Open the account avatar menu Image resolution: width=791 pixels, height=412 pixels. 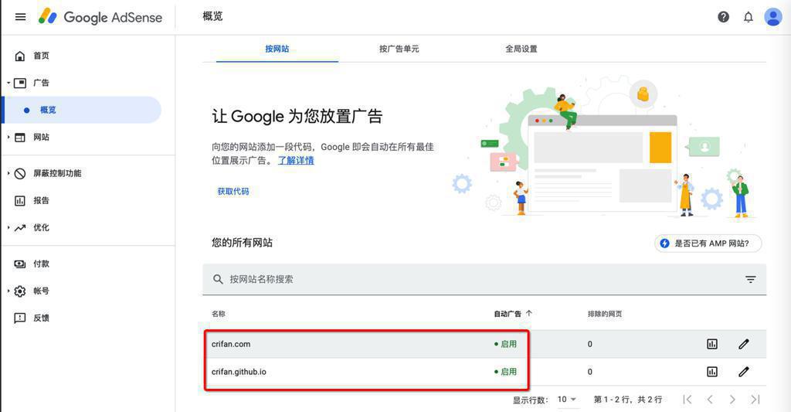[x=772, y=17]
